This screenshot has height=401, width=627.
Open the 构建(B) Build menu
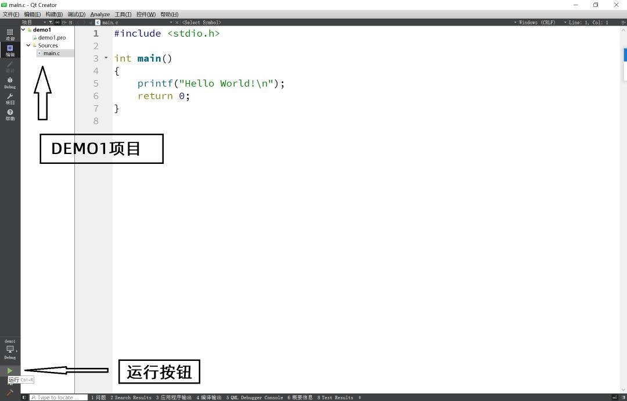pos(54,15)
